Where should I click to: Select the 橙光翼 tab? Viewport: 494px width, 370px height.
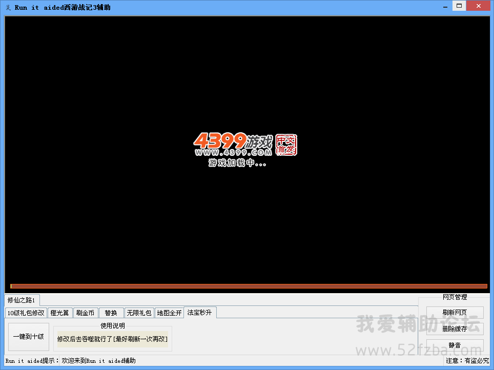59,313
